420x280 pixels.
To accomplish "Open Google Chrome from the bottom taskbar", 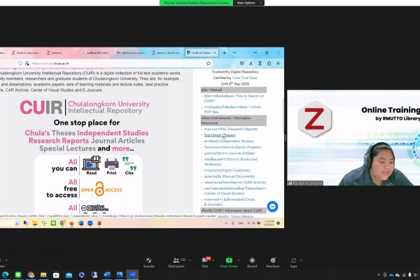I will [31, 274].
